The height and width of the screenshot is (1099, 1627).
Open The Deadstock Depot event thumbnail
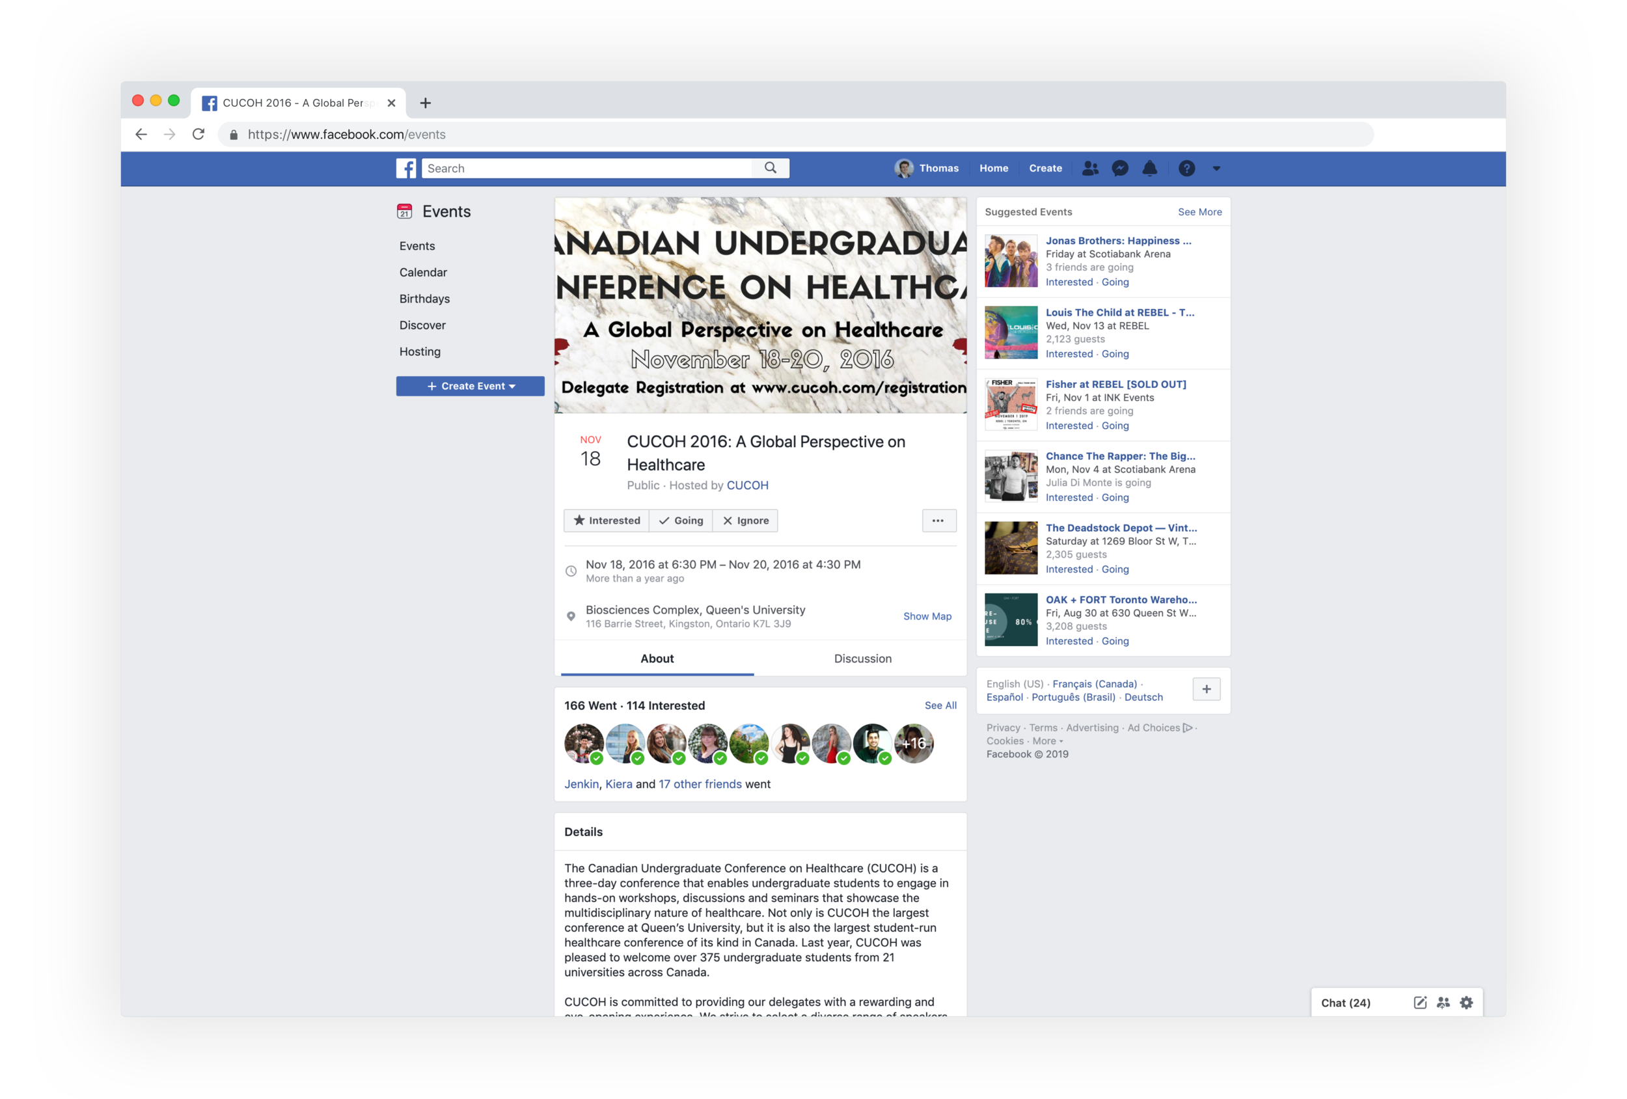[x=1011, y=548]
